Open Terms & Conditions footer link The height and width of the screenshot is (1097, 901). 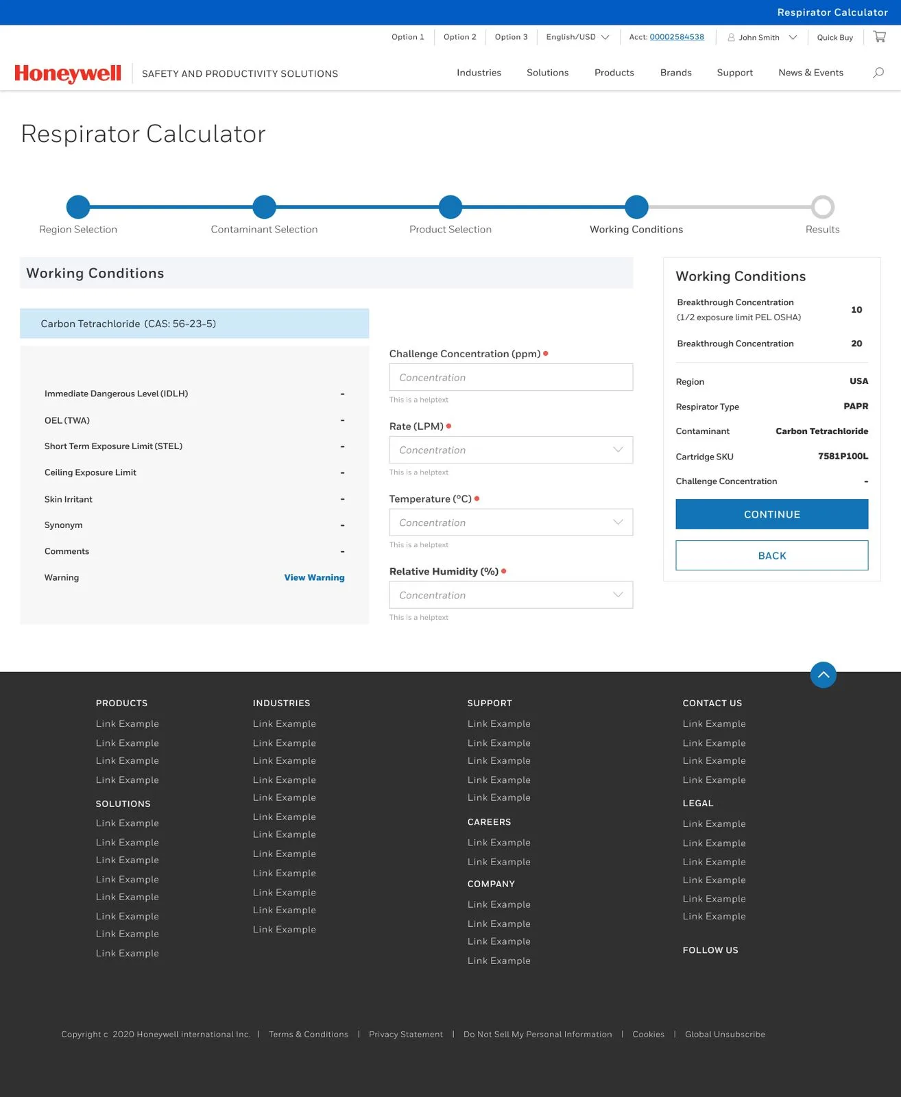(308, 1034)
